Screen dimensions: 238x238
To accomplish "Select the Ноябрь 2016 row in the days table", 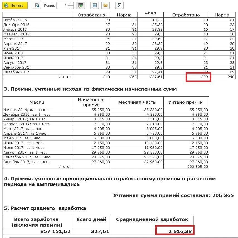I will point(119,20).
